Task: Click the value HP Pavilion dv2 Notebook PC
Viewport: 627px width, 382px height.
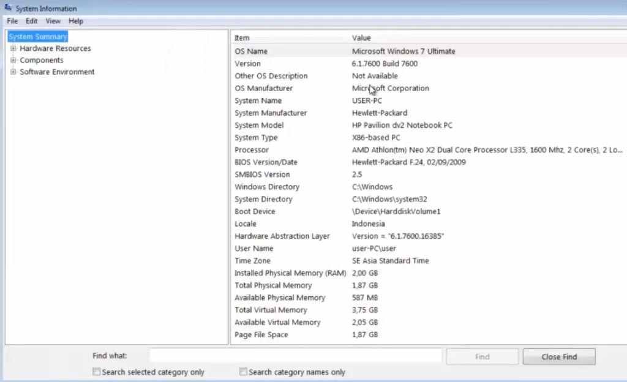Action: click(x=402, y=125)
